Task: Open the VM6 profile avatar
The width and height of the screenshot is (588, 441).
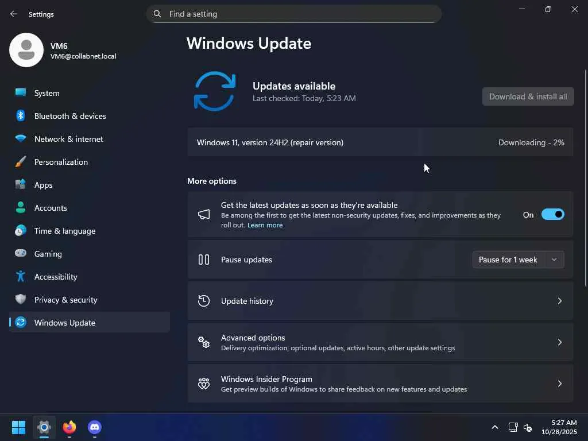Action: point(26,50)
